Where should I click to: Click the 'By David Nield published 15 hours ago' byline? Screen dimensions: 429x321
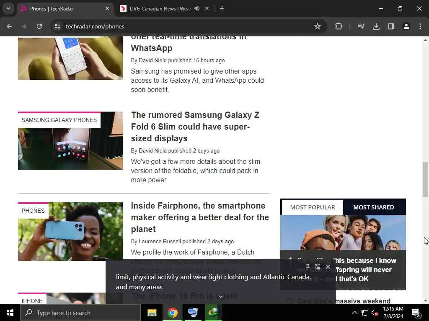(178, 60)
